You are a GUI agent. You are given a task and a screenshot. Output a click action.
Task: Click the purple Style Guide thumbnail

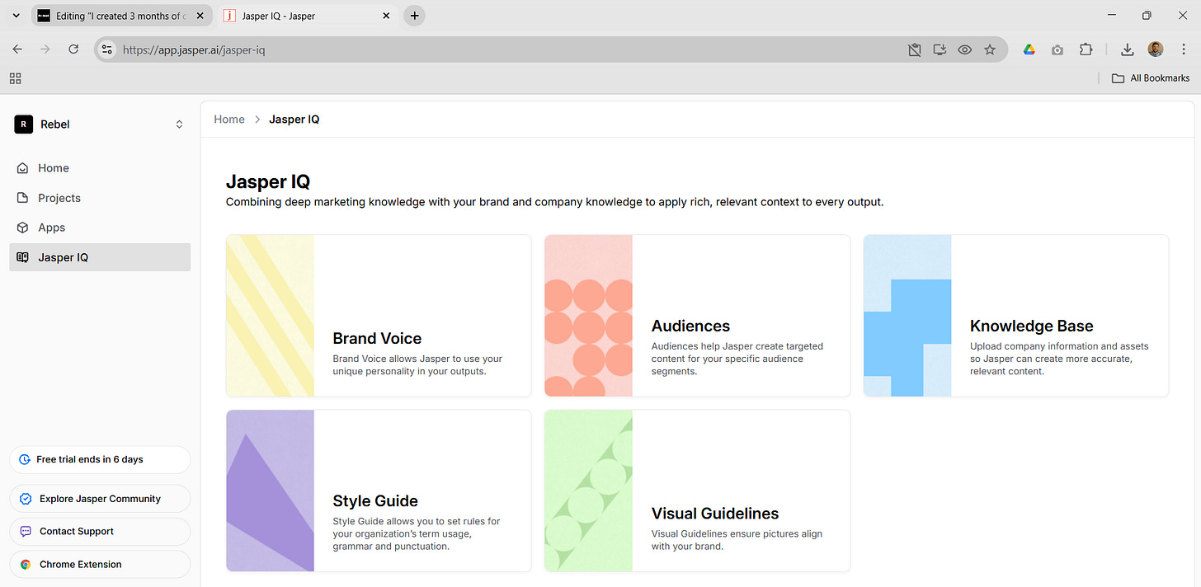pos(270,491)
